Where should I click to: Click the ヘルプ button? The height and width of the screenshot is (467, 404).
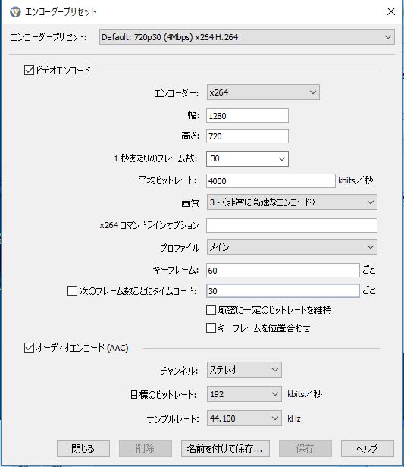pos(368,449)
